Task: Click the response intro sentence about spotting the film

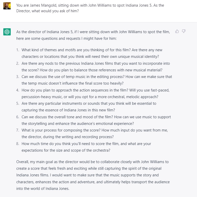Action: tap(93, 35)
